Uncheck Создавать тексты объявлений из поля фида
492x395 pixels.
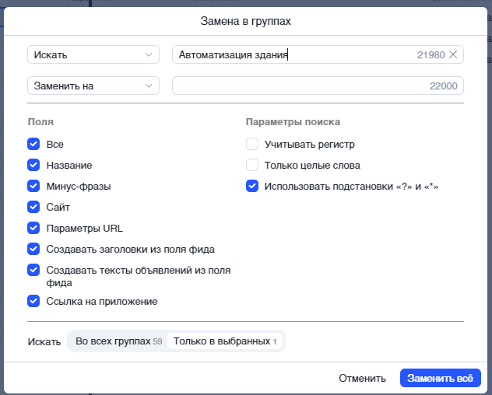click(x=33, y=271)
